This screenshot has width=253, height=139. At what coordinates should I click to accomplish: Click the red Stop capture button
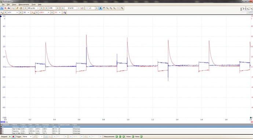tap(14, 136)
